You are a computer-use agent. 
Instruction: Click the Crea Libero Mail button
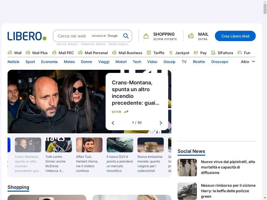point(235,36)
